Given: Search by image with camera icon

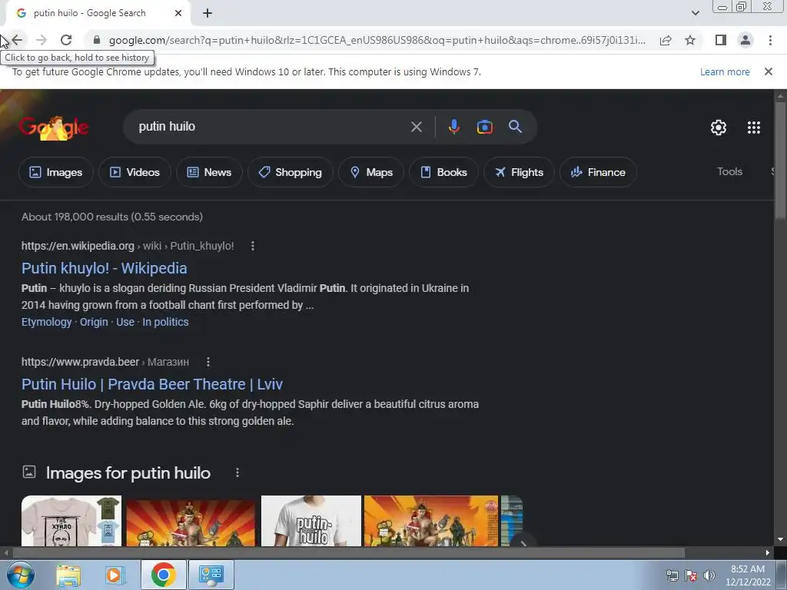Looking at the screenshot, I should coord(484,127).
